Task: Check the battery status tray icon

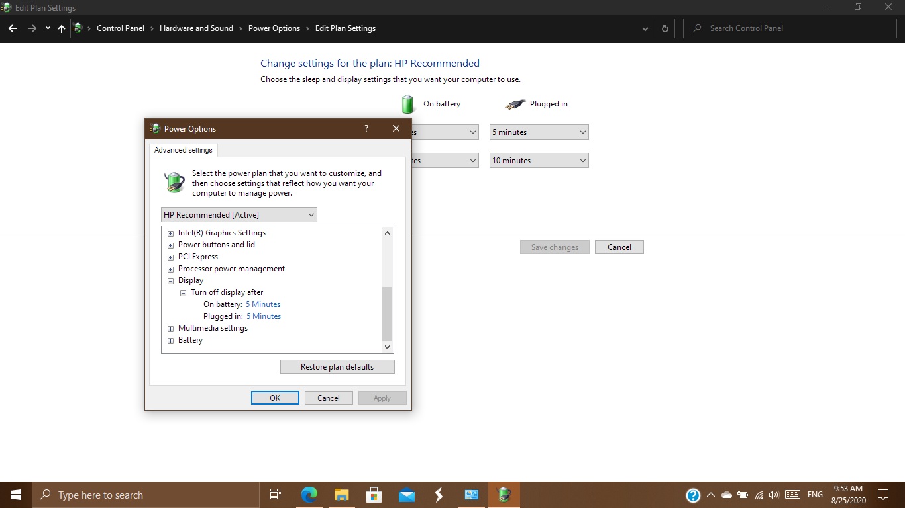Action: [743, 495]
